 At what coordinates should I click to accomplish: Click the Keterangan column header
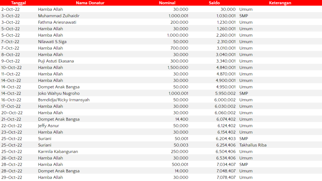click(280, 3)
